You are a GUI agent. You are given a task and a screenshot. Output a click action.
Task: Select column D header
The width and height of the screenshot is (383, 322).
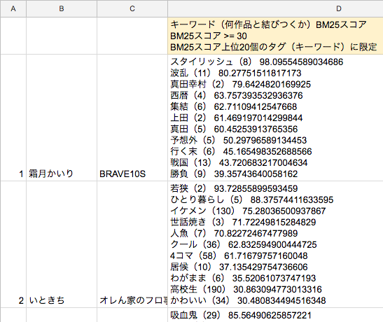click(x=275, y=8)
